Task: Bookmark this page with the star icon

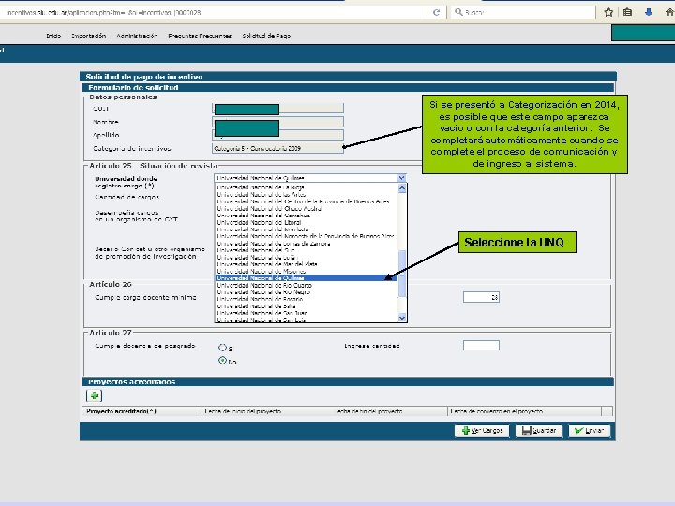Action: (608, 12)
